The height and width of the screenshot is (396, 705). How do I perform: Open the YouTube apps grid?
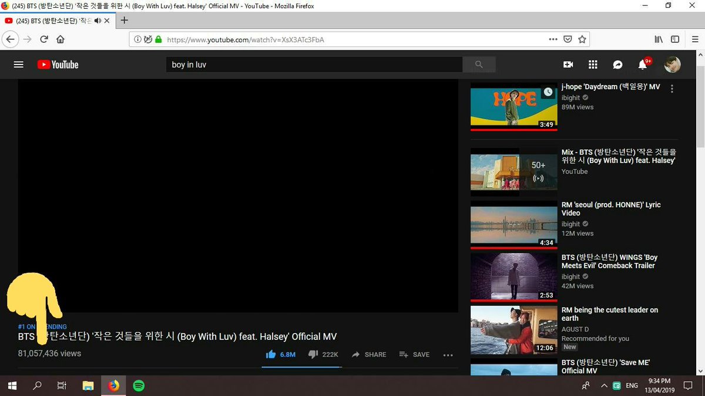[593, 65]
